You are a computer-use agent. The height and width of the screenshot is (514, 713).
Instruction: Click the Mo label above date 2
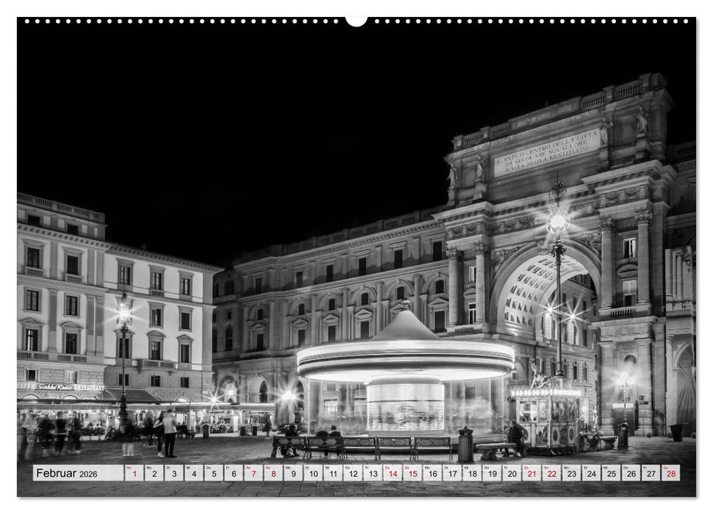click(x=148, y=468)
